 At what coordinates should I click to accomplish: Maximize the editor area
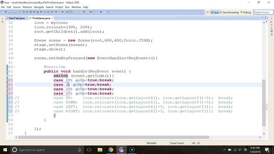[265, 18]
